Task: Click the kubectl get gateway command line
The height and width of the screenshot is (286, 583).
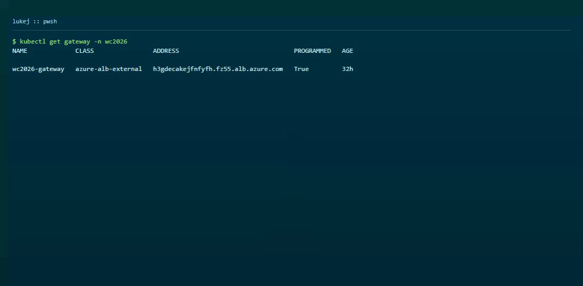Action: 70,41
